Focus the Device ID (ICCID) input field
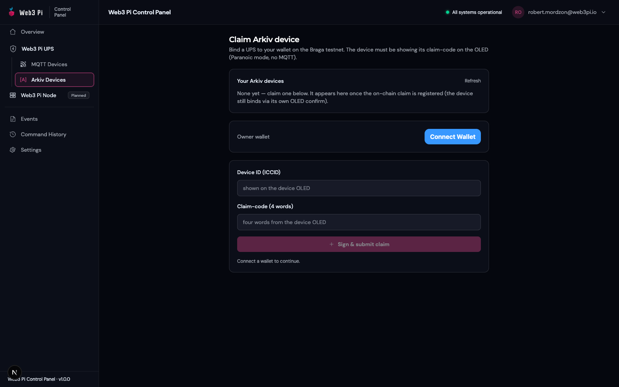This screenshot has width=619, height=387. (x=359, y=188)
